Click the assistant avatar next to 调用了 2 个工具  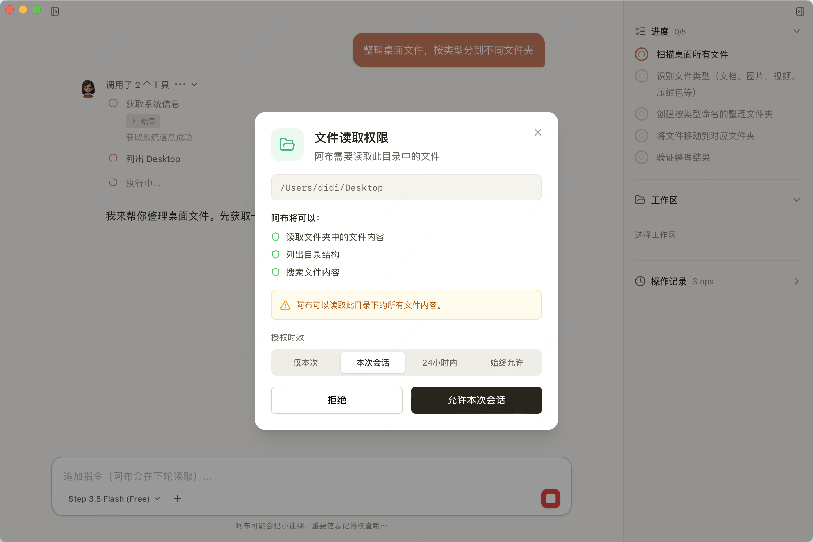tap(88, 88)
